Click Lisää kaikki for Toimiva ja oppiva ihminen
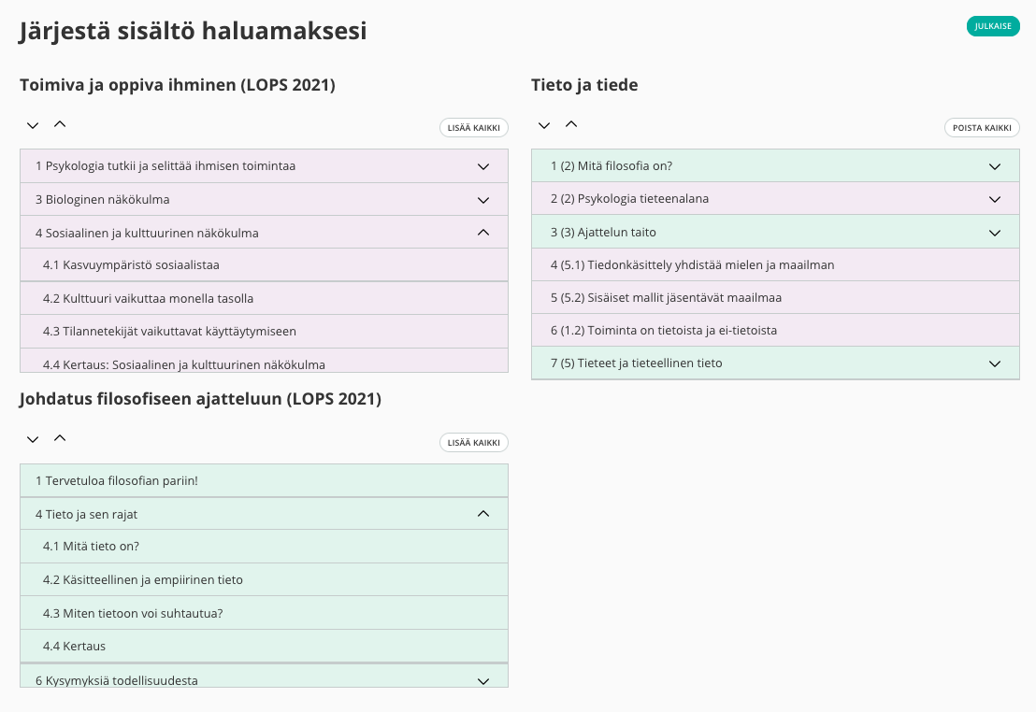This screenshot has height=712, width=1036. (x=473, y=128)
